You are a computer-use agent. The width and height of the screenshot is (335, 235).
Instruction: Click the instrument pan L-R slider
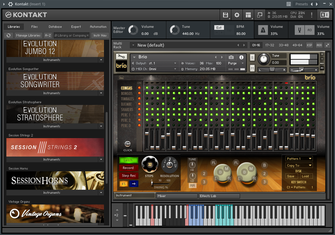click(x=272, y=70)
